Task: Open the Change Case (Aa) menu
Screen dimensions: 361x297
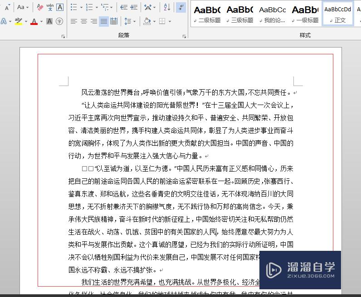Action: [x=23, y=7]
